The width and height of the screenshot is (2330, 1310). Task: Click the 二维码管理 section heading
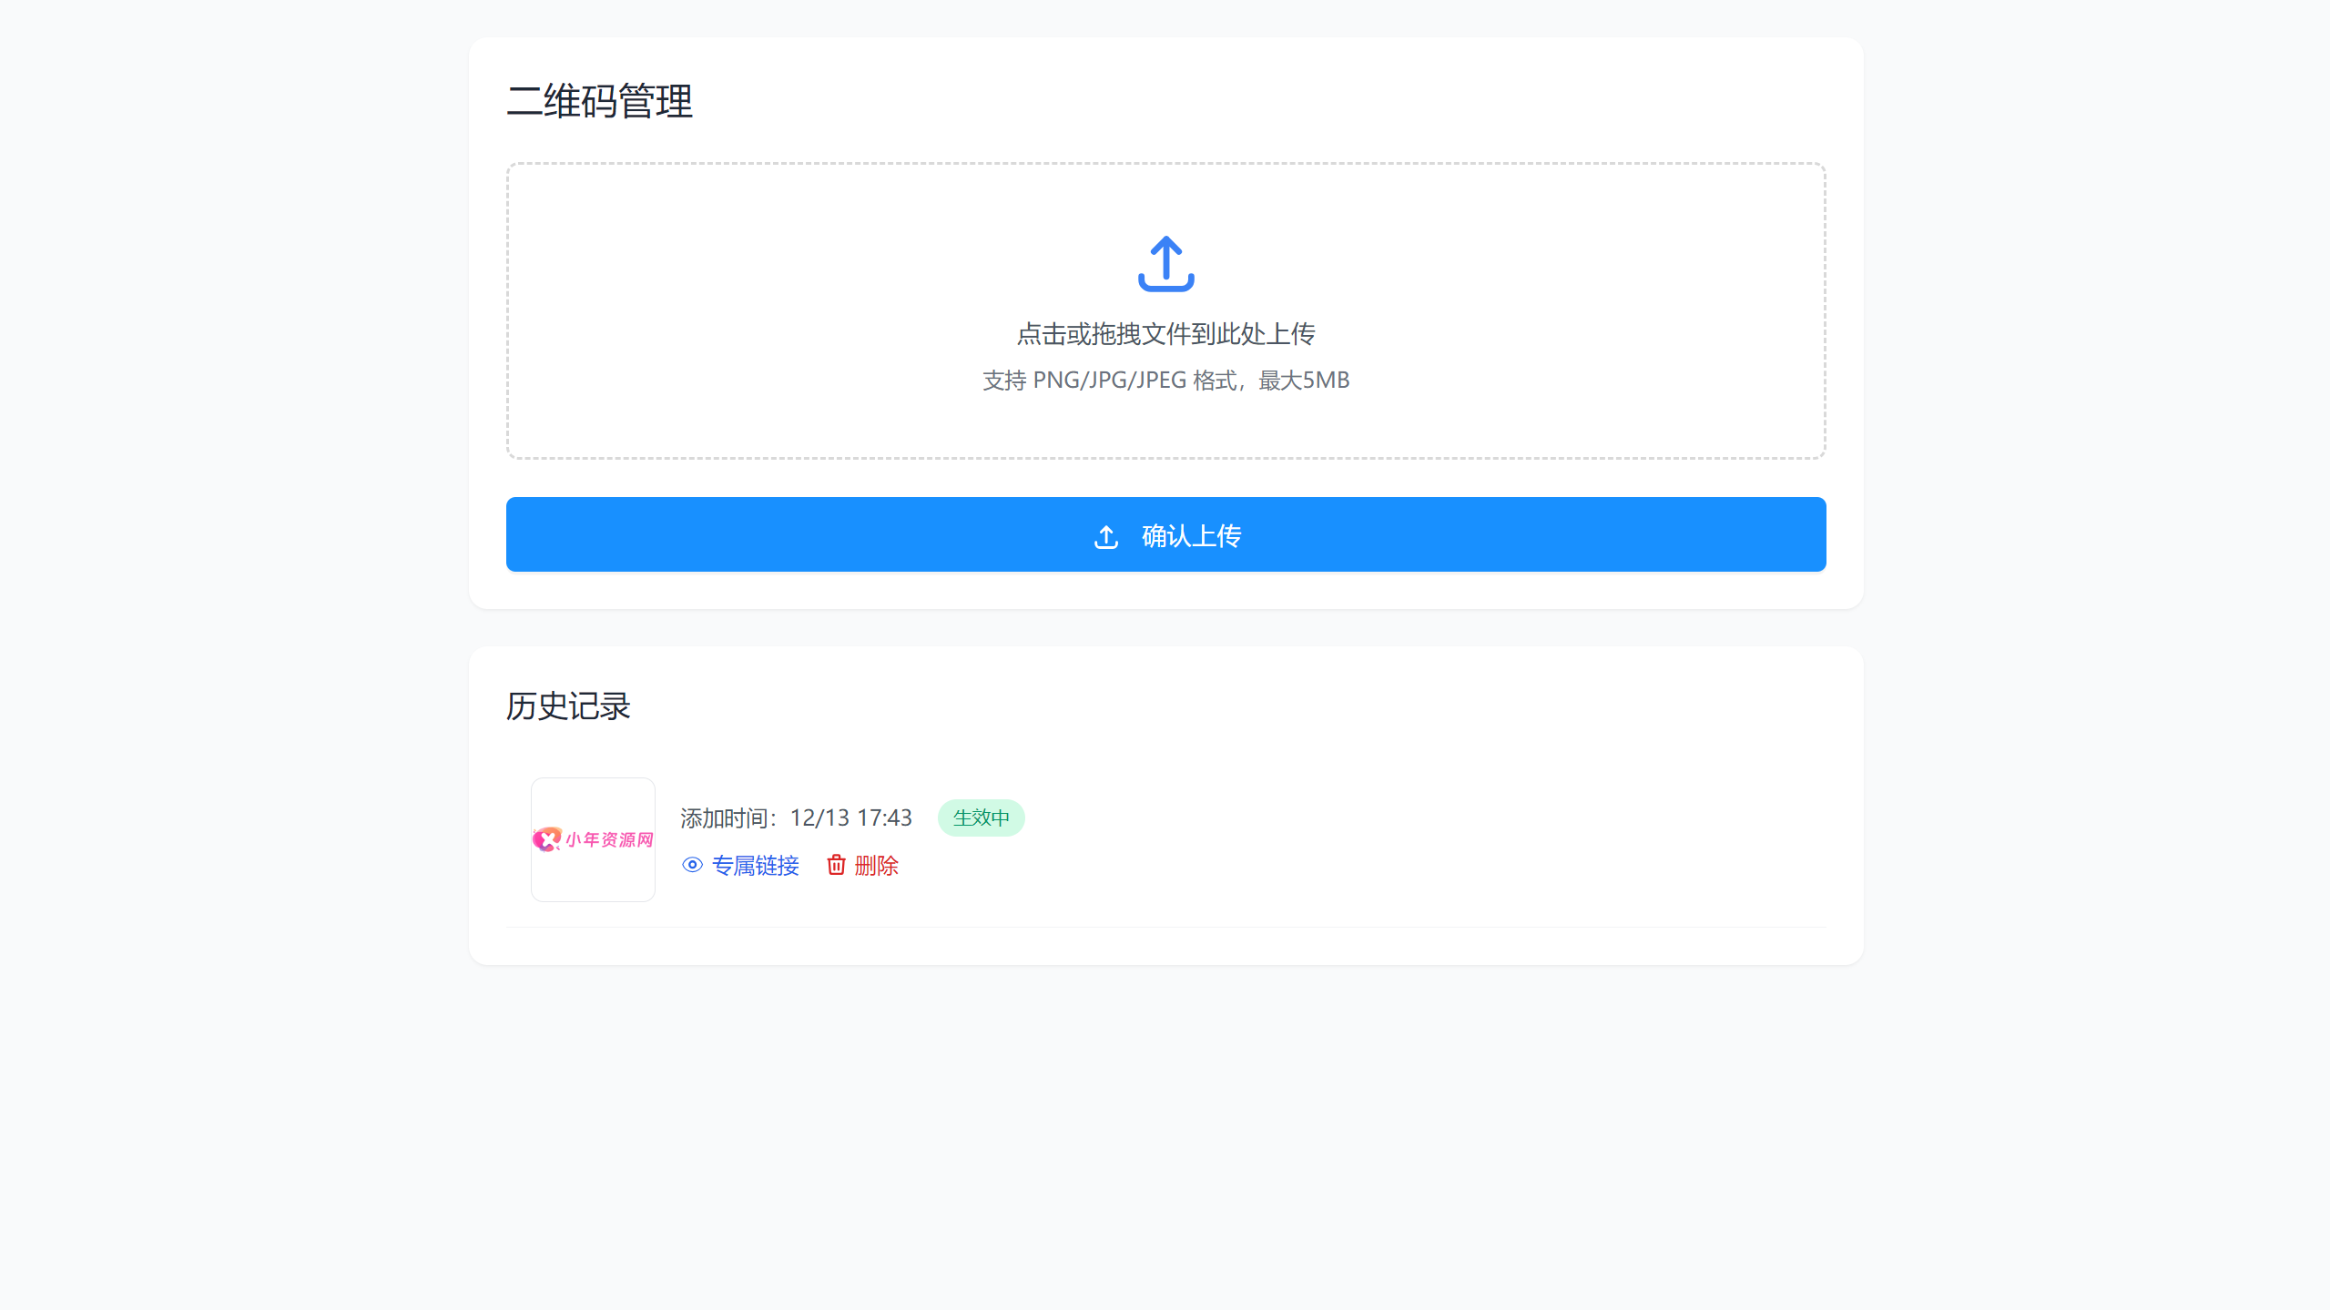tap(600, 103)
